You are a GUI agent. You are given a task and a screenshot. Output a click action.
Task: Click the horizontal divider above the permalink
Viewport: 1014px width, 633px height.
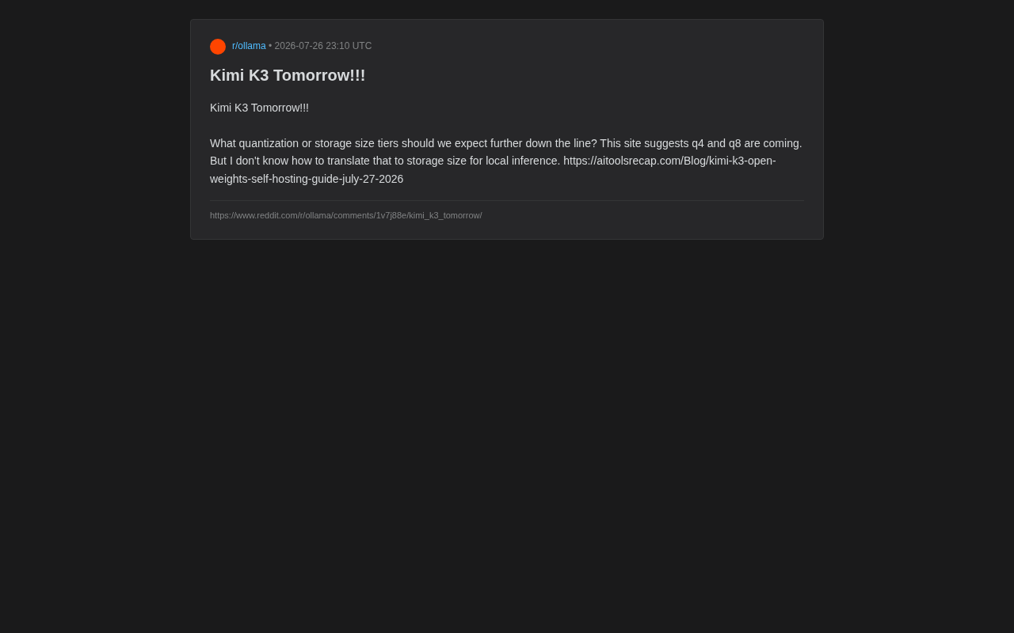[x=507, y=200]
